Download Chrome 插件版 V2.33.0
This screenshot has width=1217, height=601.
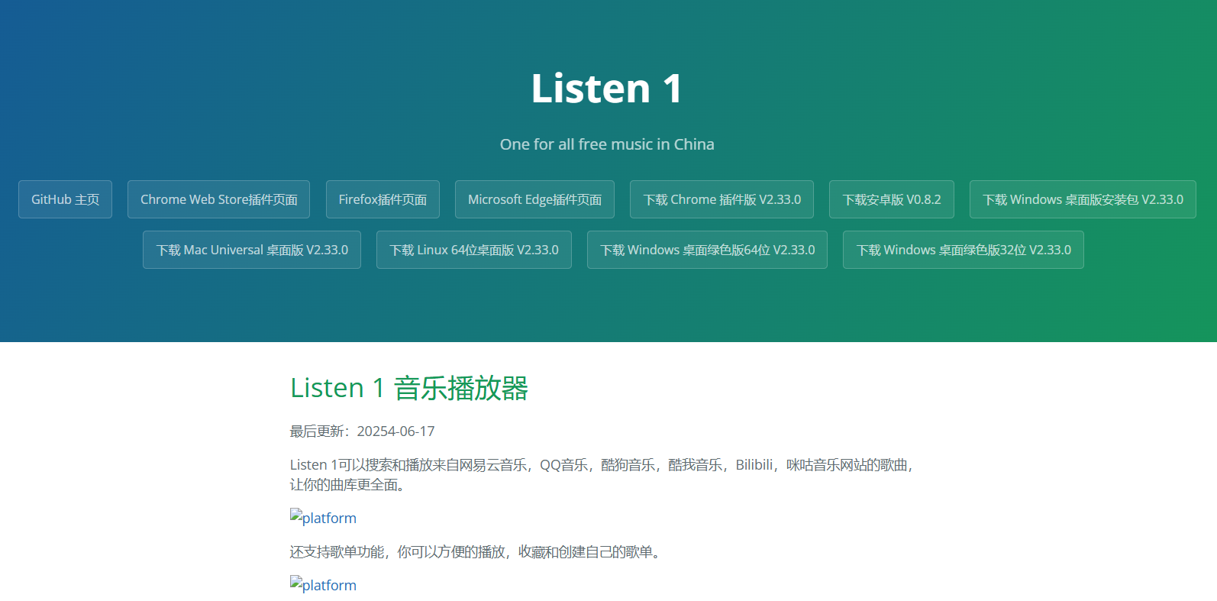tap(721, 199)
